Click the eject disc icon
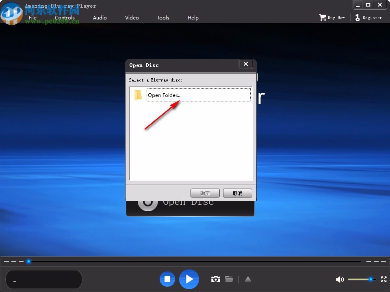 click(248, 279)
